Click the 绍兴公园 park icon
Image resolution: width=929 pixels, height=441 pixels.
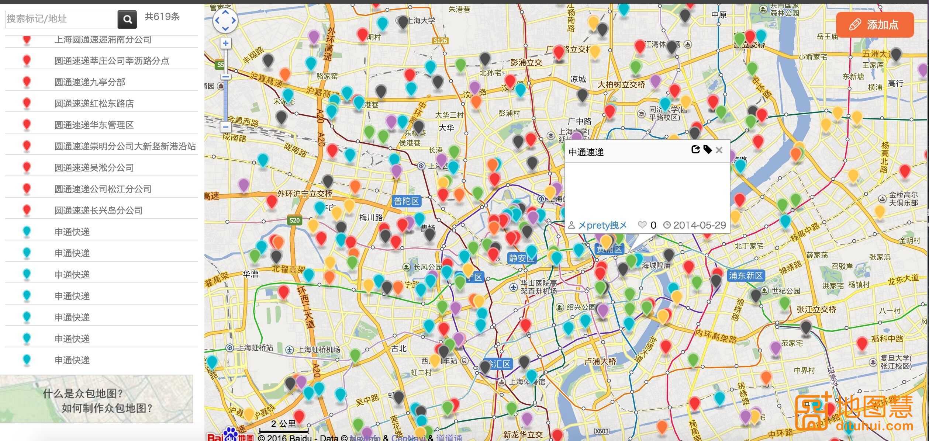[x=560, y=307]
